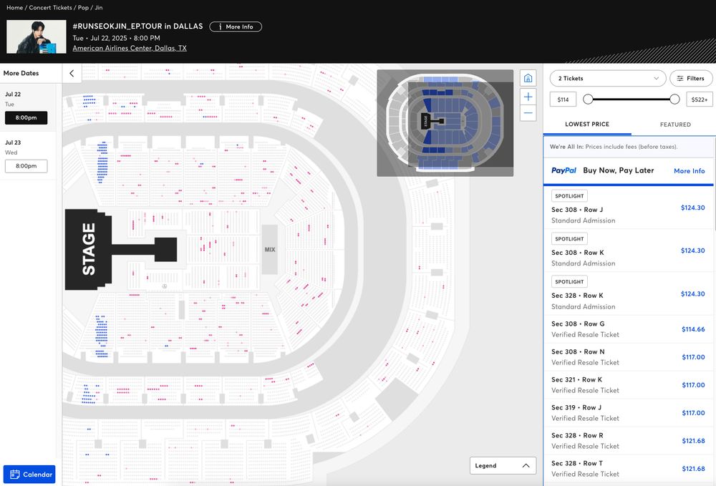This screenshot has width=716, height=486.
Task: Collapse the More Dates sidebar arrow
Action: point(72,73)
